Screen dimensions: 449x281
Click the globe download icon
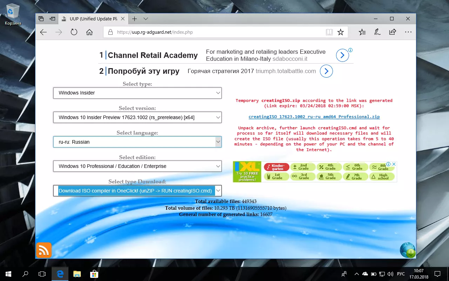(x=407, y=250)
